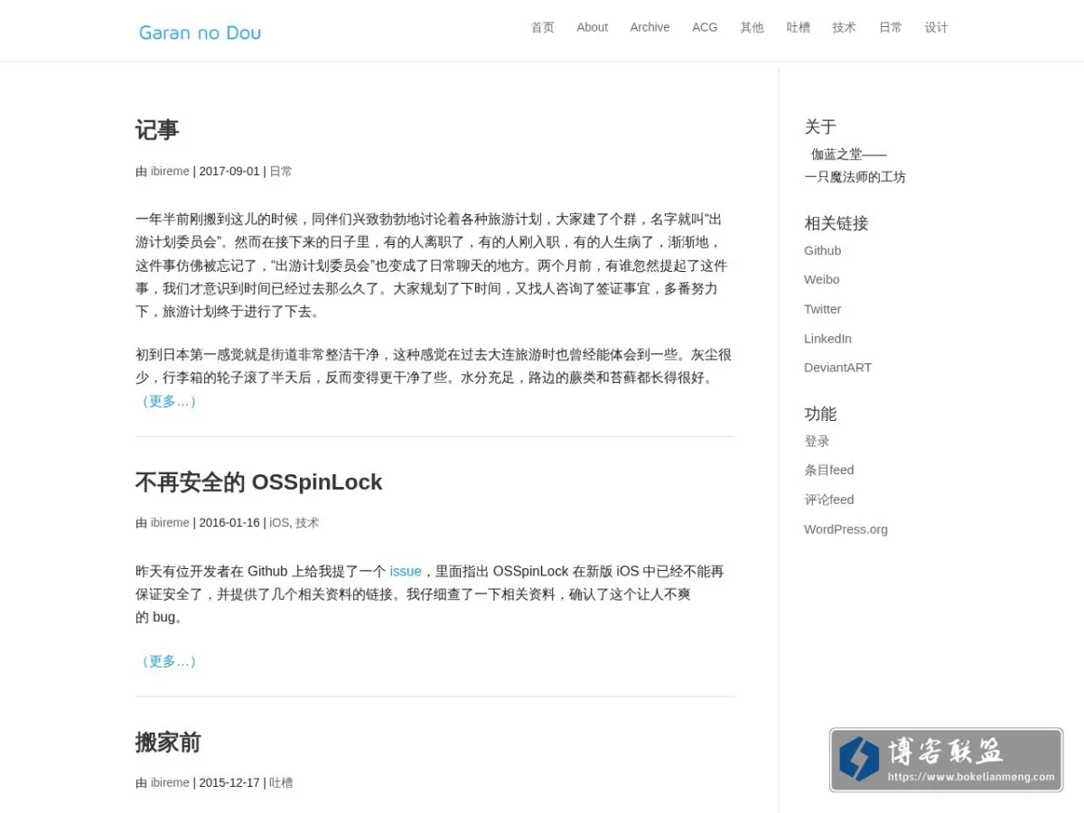Visit the WordPress.org link

[x=846, y=529]
